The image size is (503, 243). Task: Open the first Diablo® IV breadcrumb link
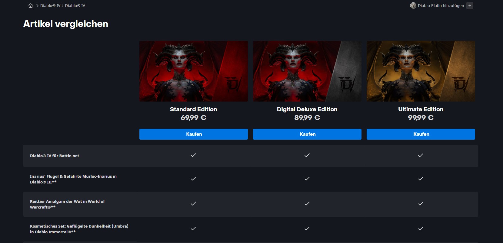click(50, 5)
